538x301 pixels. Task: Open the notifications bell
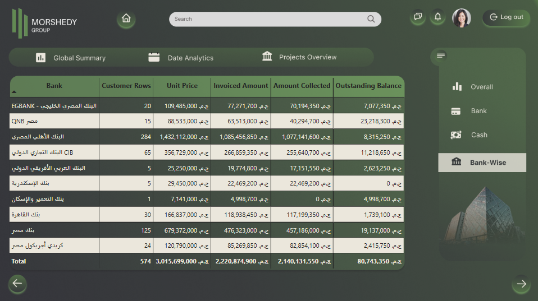[x=437, y=17]
